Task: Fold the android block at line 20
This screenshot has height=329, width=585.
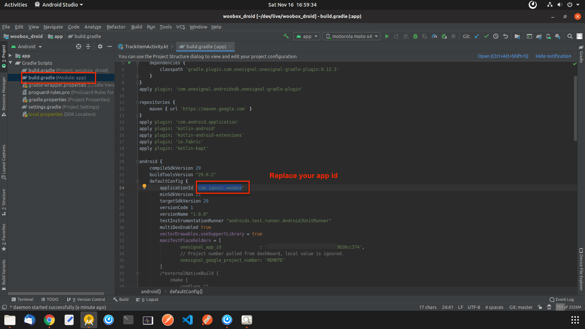Action: tap(137, 162)
